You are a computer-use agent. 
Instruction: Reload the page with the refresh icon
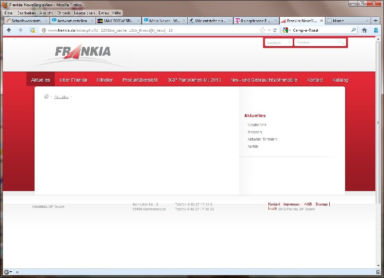coord(275,30)
